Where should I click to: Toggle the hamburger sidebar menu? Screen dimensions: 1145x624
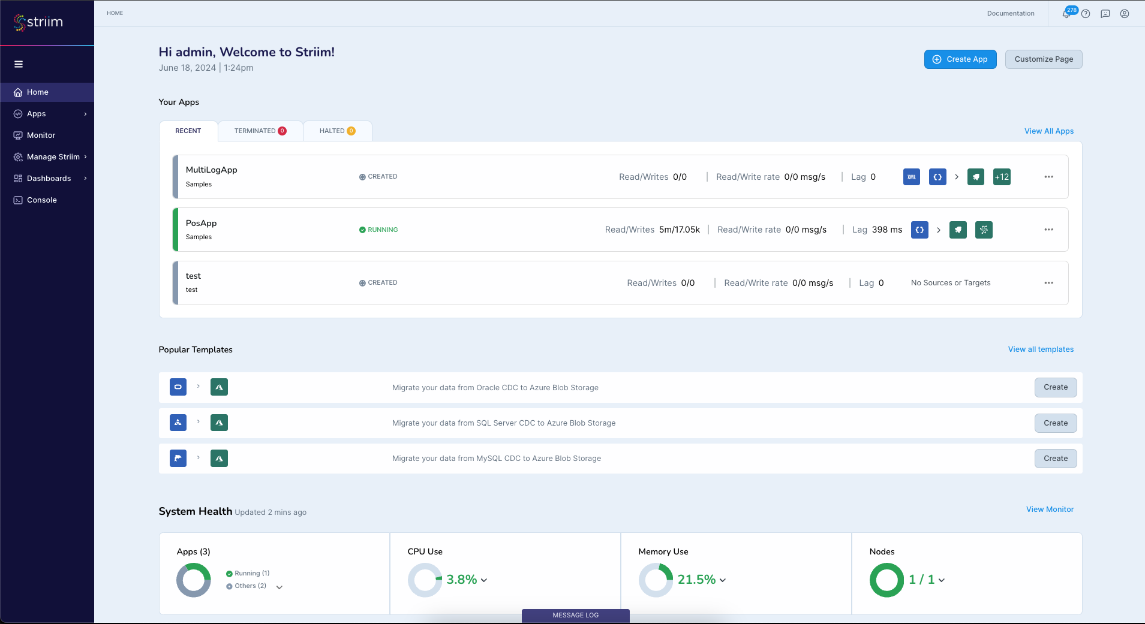pyautogui.click(x=19, y=64)
